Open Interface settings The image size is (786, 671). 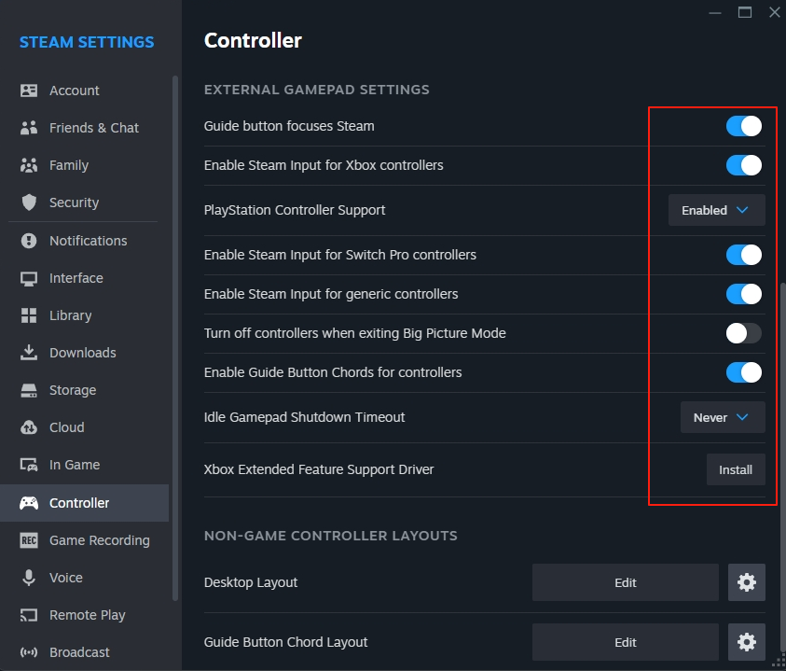tap(84, 278)
